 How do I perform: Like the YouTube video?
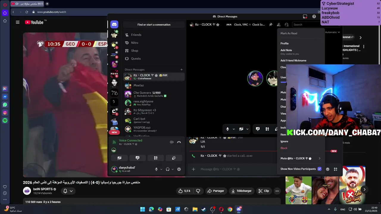tap(184, 191)
